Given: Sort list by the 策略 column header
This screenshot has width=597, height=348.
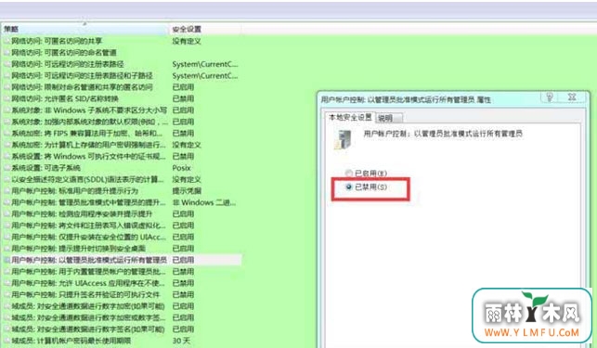Looking at the screenshot, I should [x=84, y=29].
